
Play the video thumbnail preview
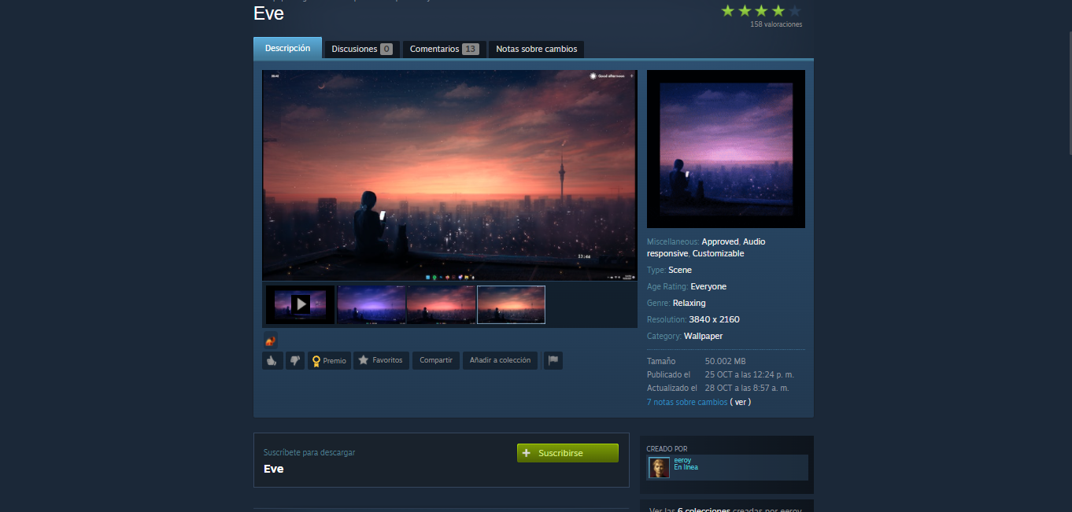pos(301,304)
